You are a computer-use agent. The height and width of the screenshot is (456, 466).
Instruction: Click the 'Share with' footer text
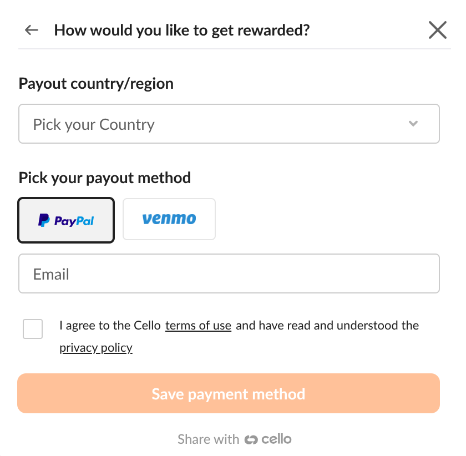coord(208,440)
